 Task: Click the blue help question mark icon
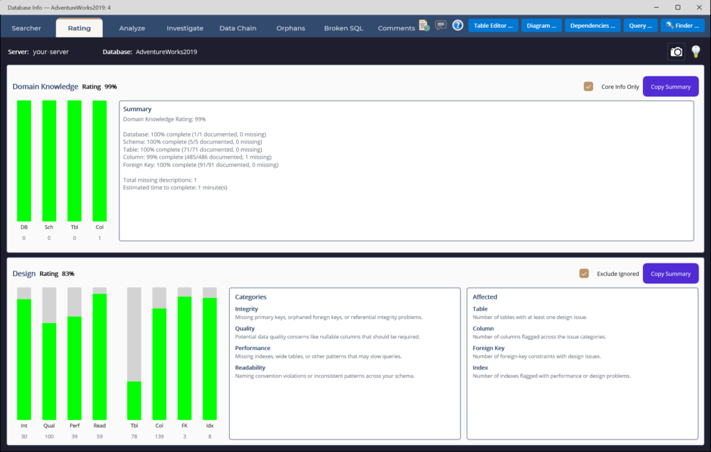(458, 26)
